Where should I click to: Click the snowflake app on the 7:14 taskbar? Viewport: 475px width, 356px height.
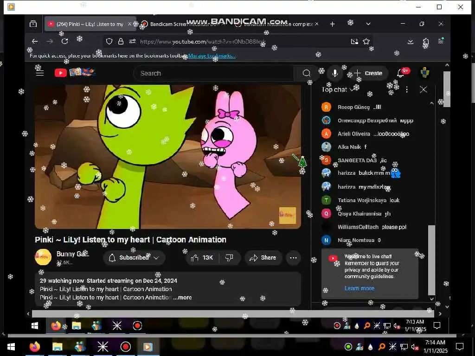coord(103,347)
